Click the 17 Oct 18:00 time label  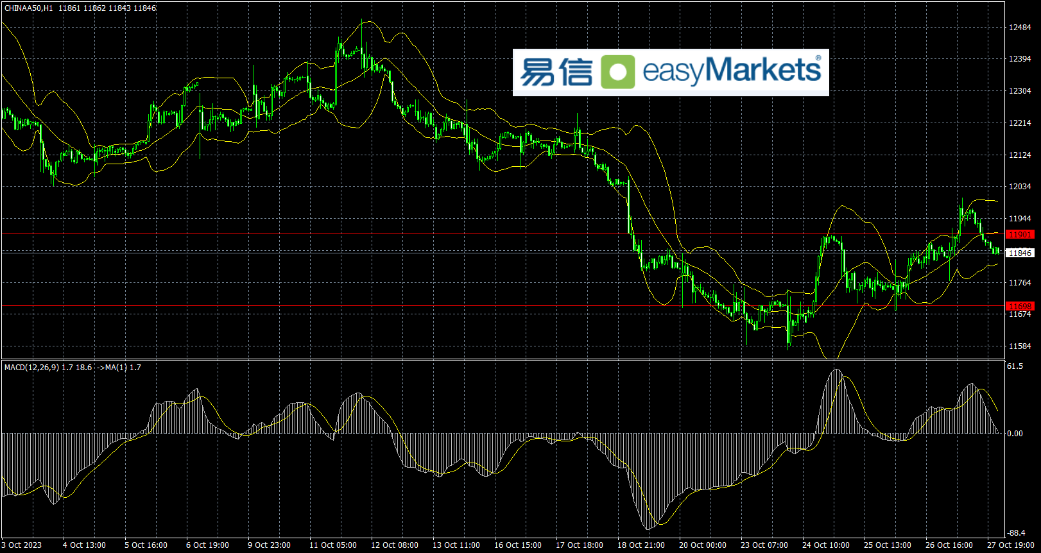click(580, 545)
